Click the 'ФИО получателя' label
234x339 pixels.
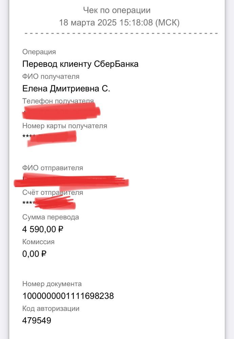[x=51, y=76]
